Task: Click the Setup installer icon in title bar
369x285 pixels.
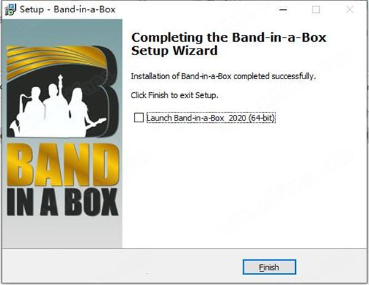Action: (x=10, y=10)
